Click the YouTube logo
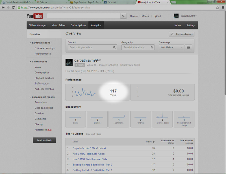This screenshot has height=174, width=226. click(35, 16)
